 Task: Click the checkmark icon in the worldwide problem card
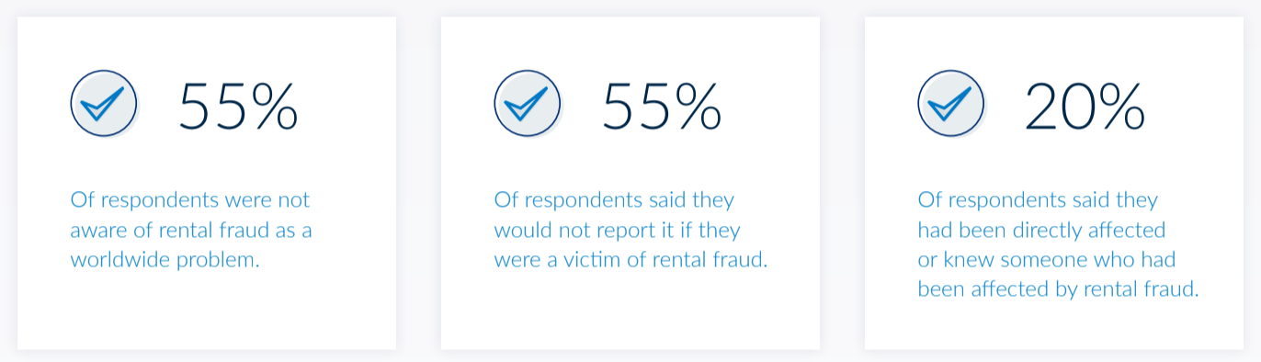pos(104,105)
